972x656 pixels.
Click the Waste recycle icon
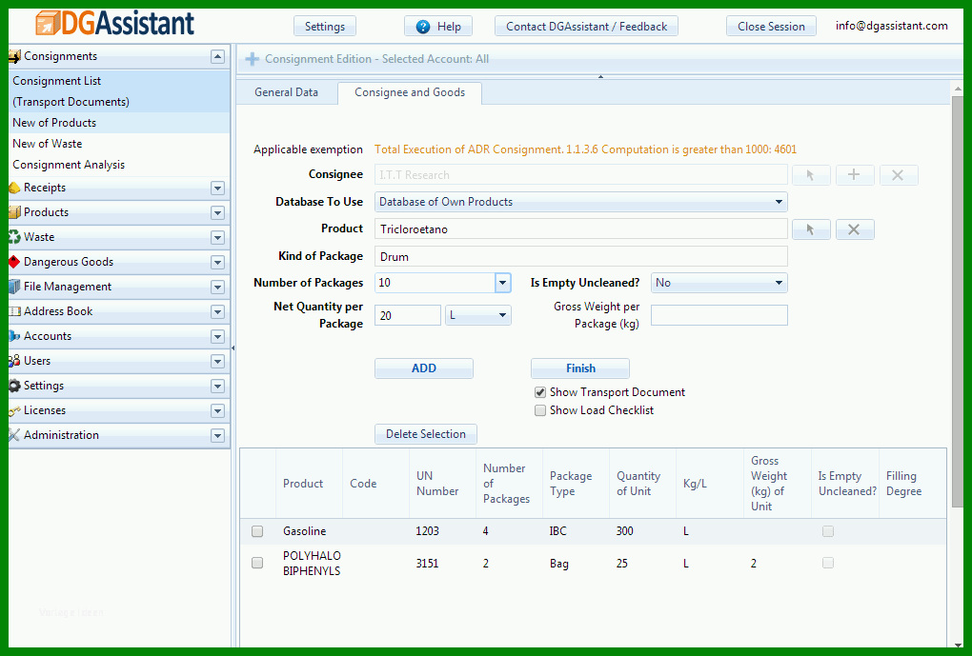[14, 237]
